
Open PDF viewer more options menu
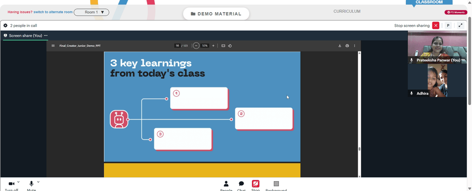pos(354,46)
